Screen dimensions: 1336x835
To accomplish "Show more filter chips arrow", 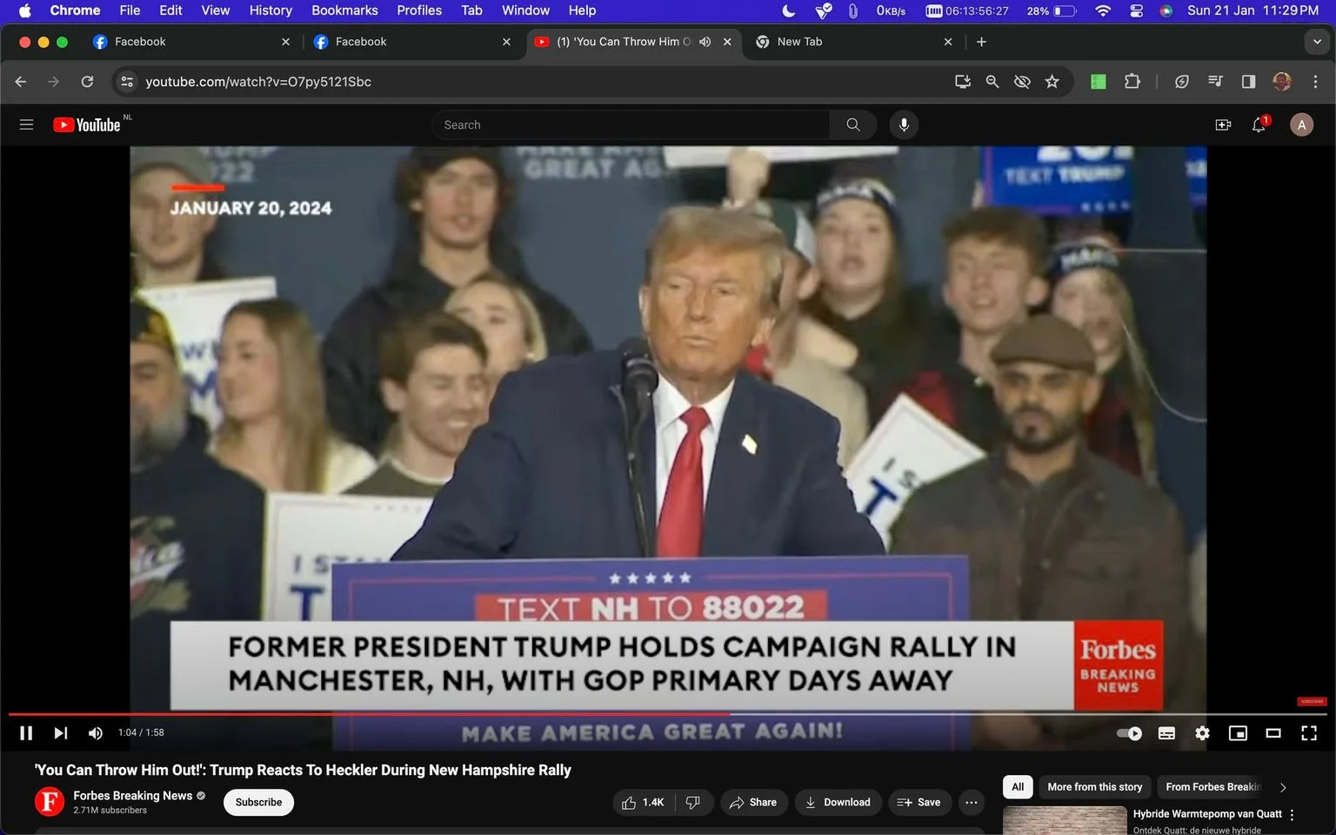I will [x=1283, y=787].
